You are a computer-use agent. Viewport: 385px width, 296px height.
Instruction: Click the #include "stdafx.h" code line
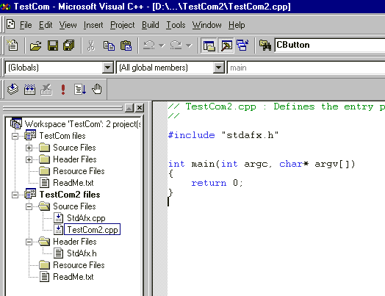click(x=223, y=135)
